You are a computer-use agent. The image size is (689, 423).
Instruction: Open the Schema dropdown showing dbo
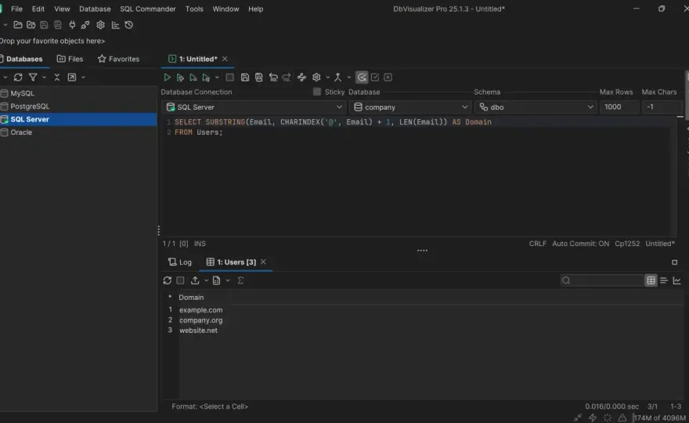536,107
